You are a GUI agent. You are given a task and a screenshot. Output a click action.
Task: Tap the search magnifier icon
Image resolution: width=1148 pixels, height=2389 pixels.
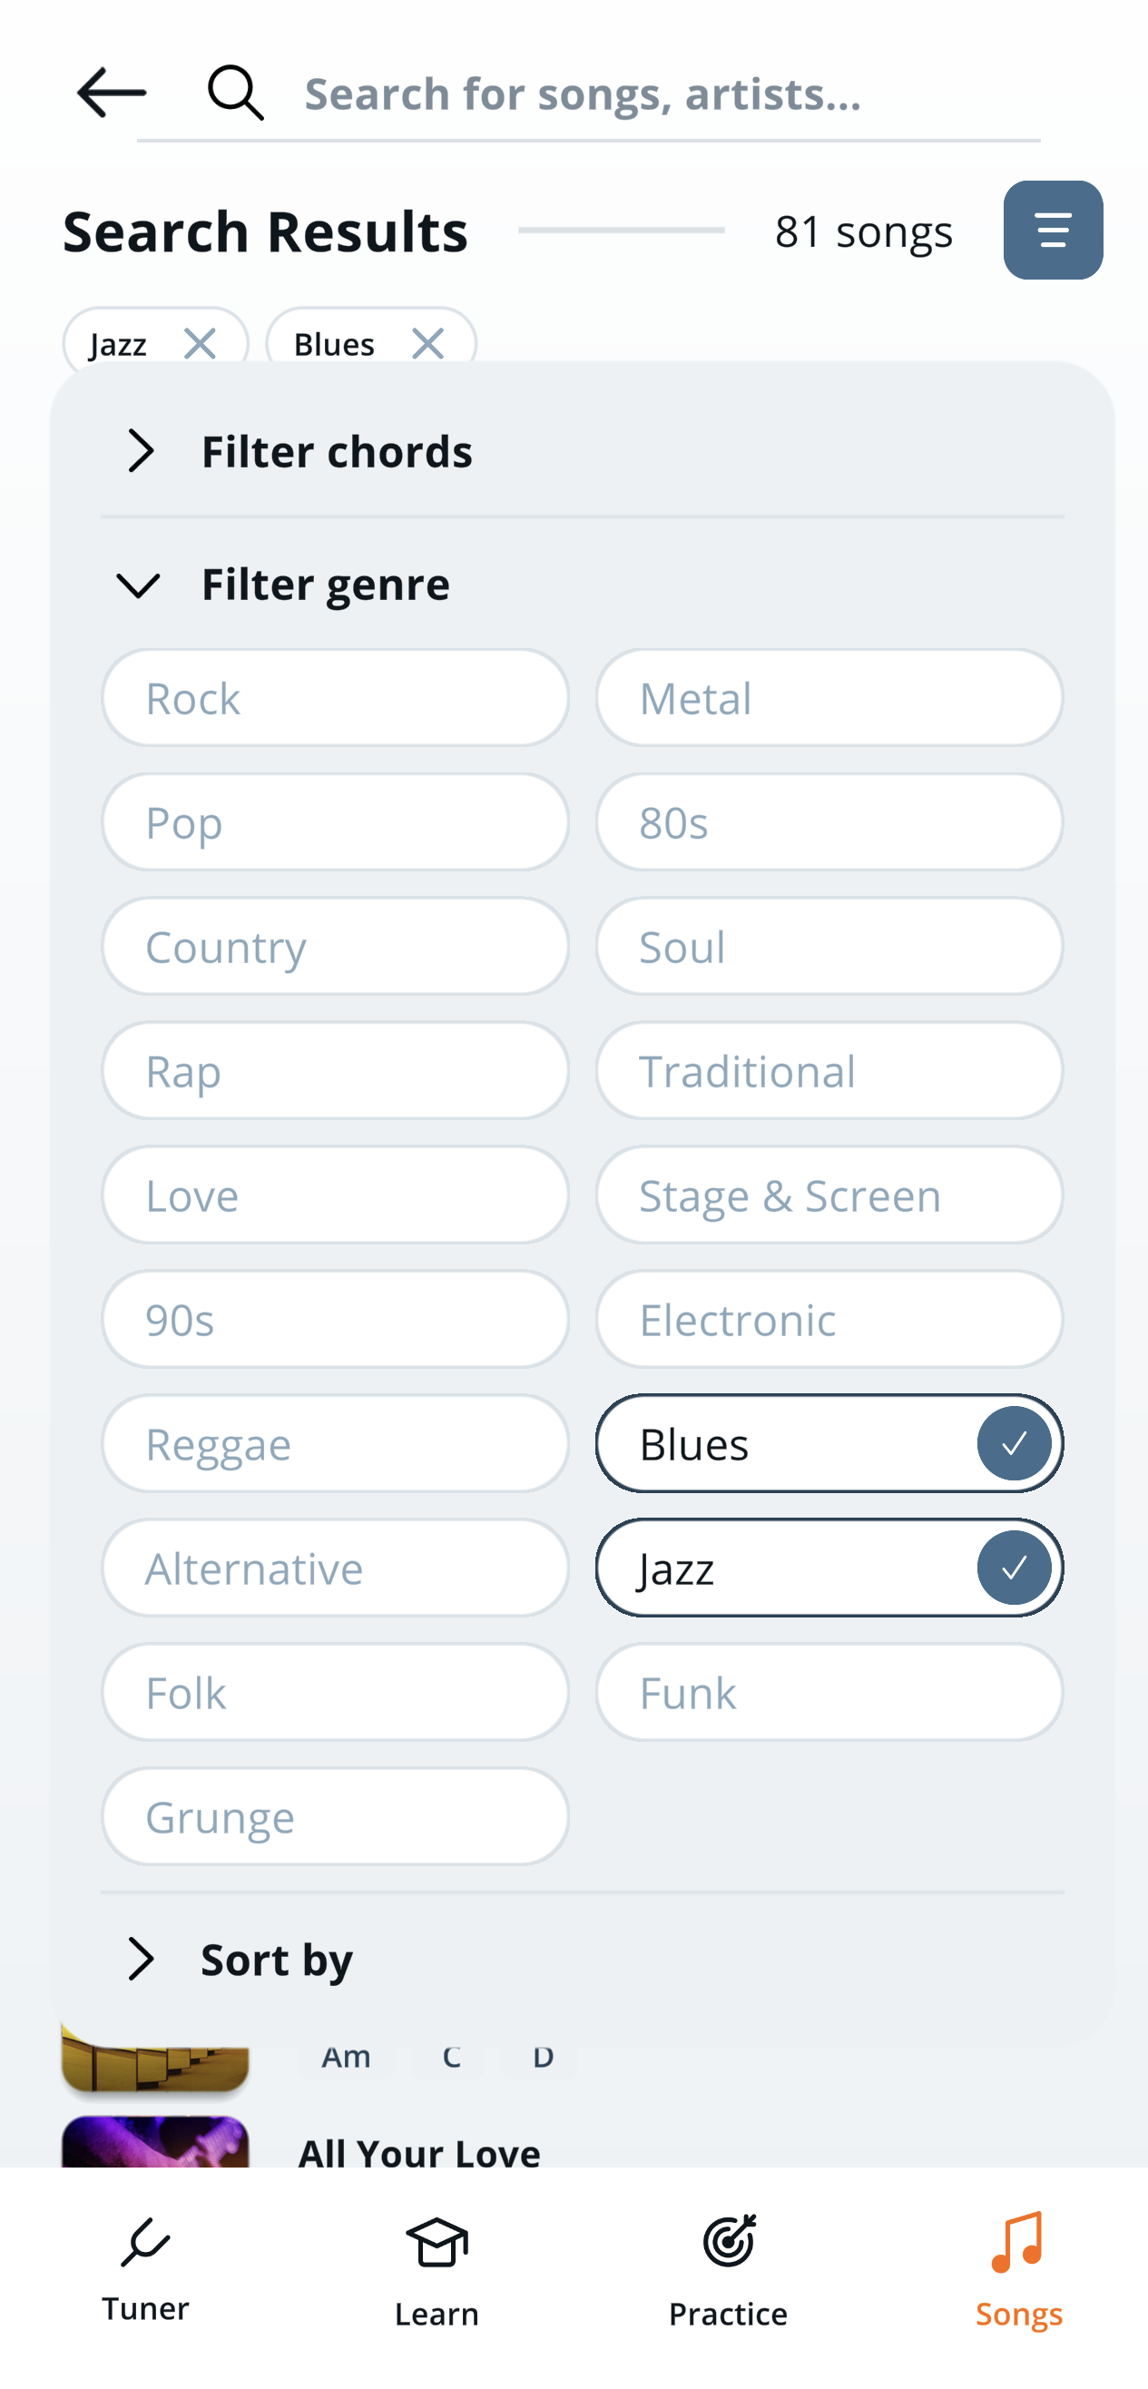tap(236, 93)
